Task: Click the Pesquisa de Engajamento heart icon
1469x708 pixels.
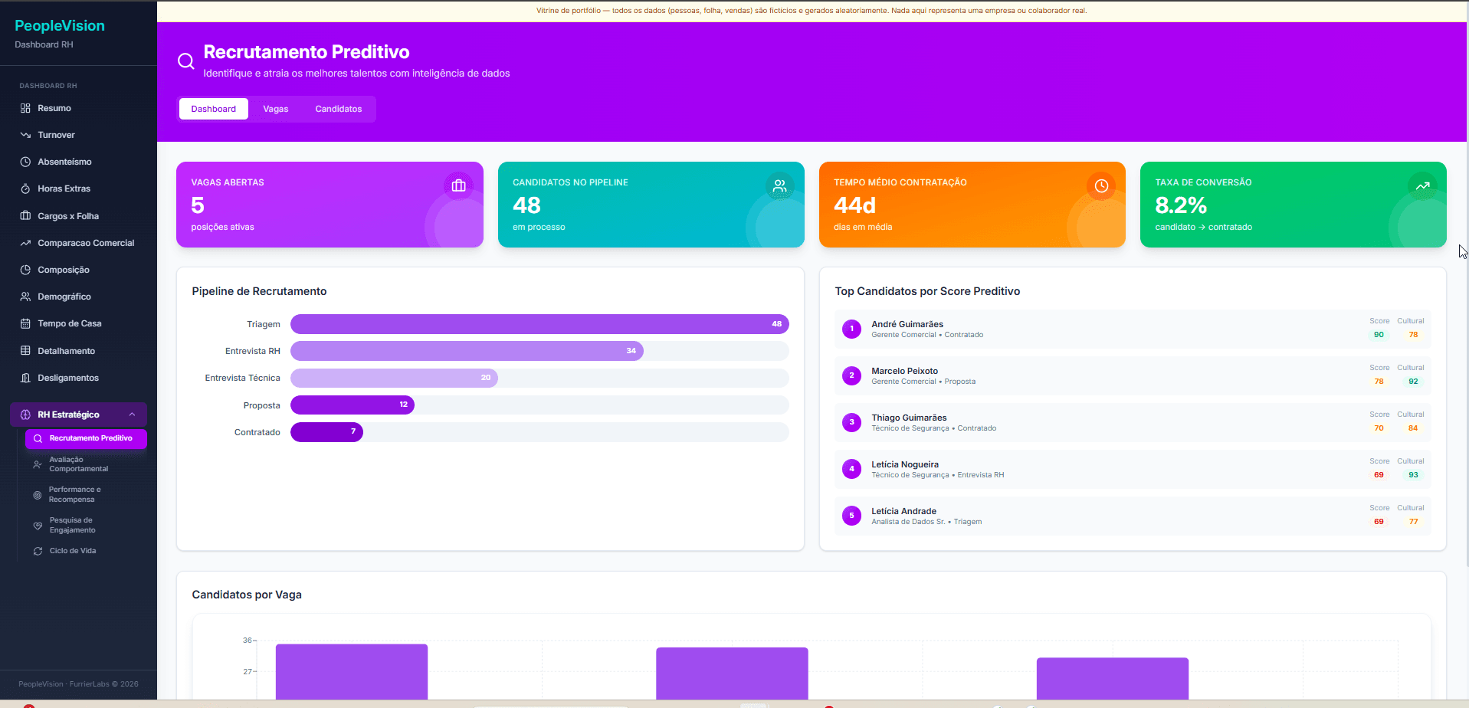Action: [38, 526]
